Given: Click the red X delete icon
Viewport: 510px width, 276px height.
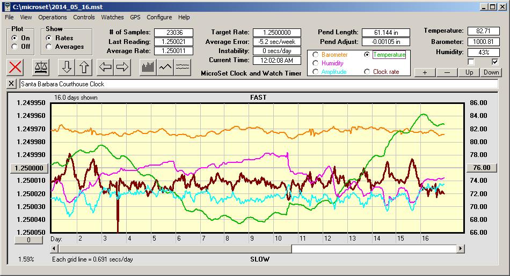Looking at the screenshot, I should (16, 67).
